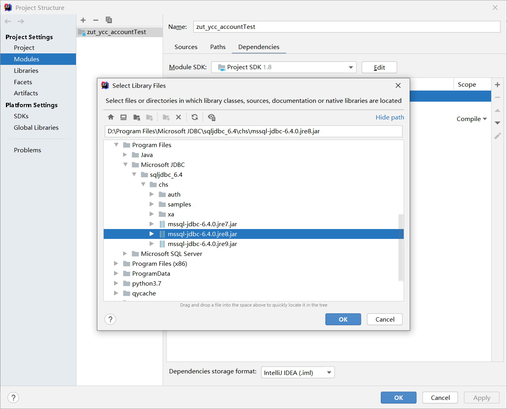The height and width of the screenshot is (409, 507).
Task: Click the edit pencil icon for dependencies
Action: tap(498, 136)
